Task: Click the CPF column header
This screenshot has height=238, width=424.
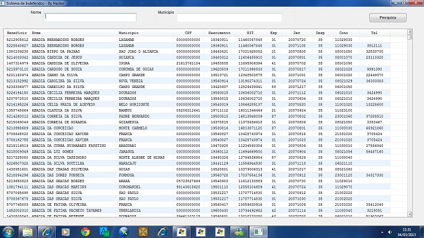Action: tap(188, 33)
